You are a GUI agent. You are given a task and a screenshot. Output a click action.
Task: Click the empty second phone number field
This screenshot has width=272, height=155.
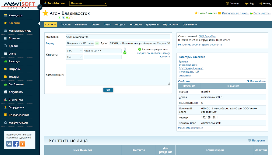[103, 57]
